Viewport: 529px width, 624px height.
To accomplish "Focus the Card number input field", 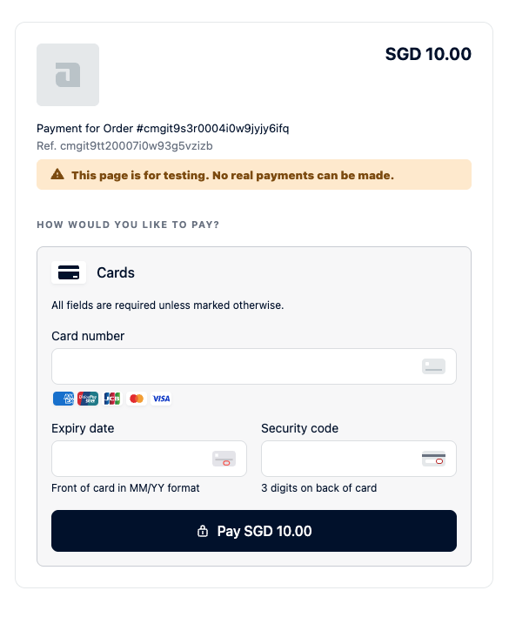I will 254,366.
